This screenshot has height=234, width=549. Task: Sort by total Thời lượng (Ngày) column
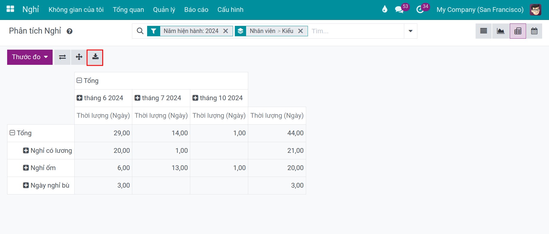[x=277, y=115]
